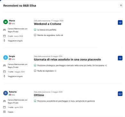Click sad face beside Nulla da segnalare
Screen dimensions: 125x117
pos(35,71)
